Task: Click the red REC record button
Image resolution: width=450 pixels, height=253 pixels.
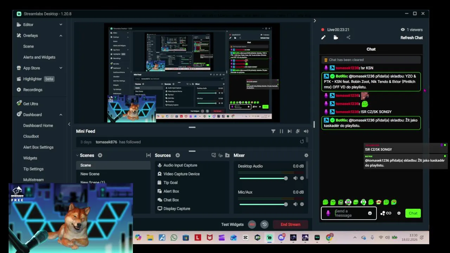Action: (x=252, y=224)
